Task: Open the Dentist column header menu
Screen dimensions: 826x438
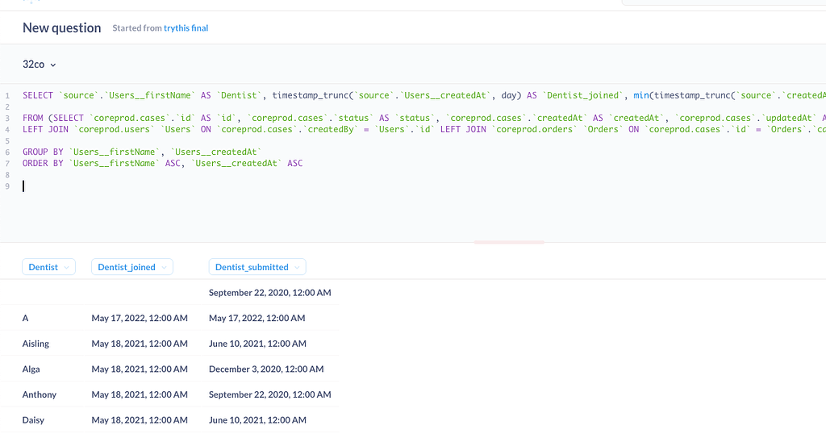Action: tap(48, 267)
